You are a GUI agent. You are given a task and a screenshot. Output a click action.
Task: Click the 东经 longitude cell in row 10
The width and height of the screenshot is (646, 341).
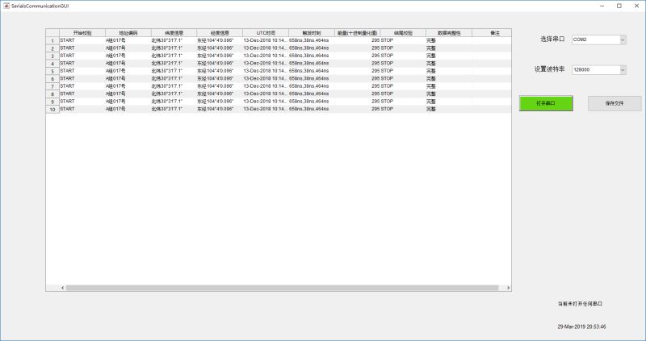(x=220, y=109)
